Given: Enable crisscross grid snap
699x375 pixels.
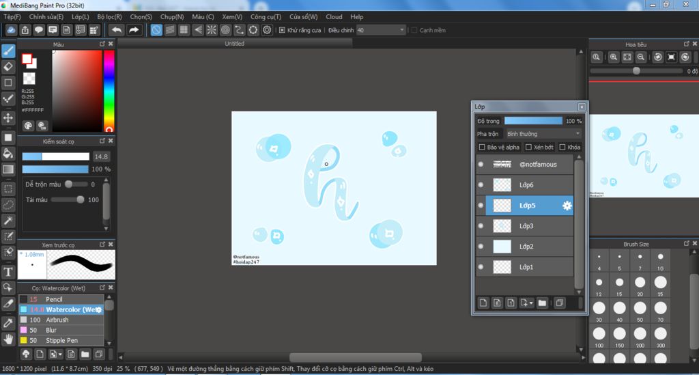Looking at the screenshot, I should tap(184, 30).
